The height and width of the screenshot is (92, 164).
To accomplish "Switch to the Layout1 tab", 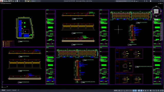I will click(x=9, y=90).
